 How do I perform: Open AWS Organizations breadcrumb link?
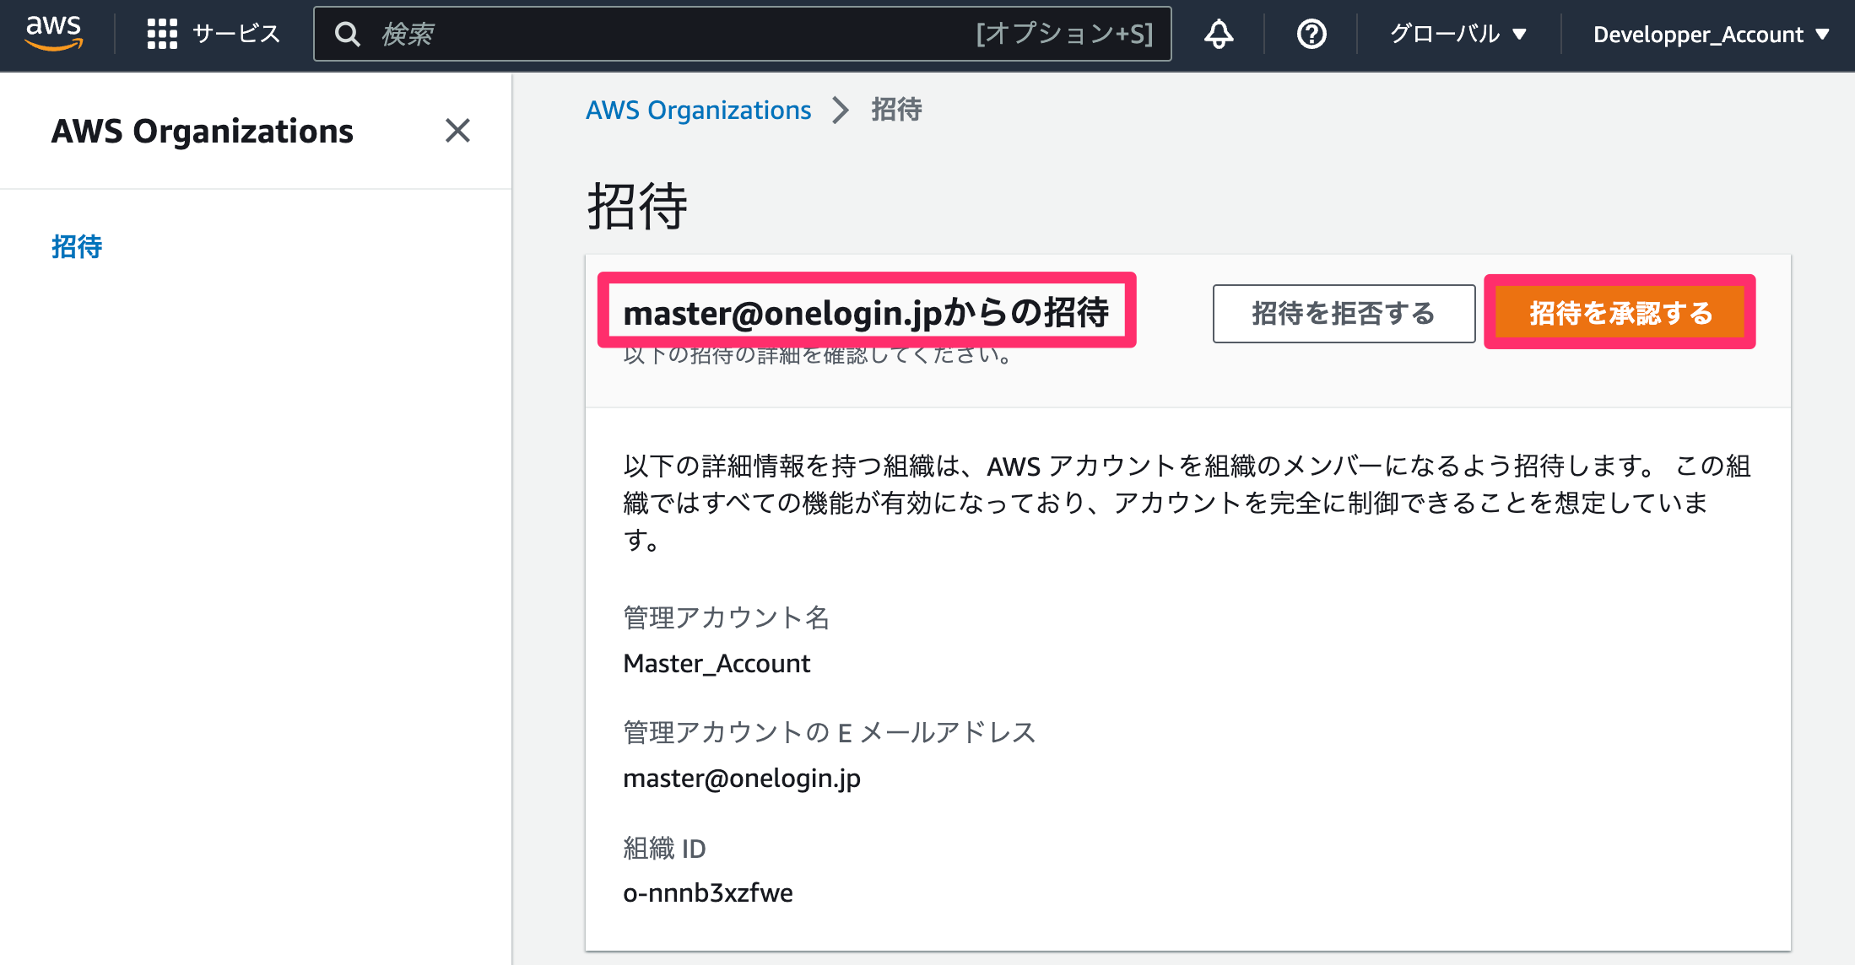click(x=699, y=110)
